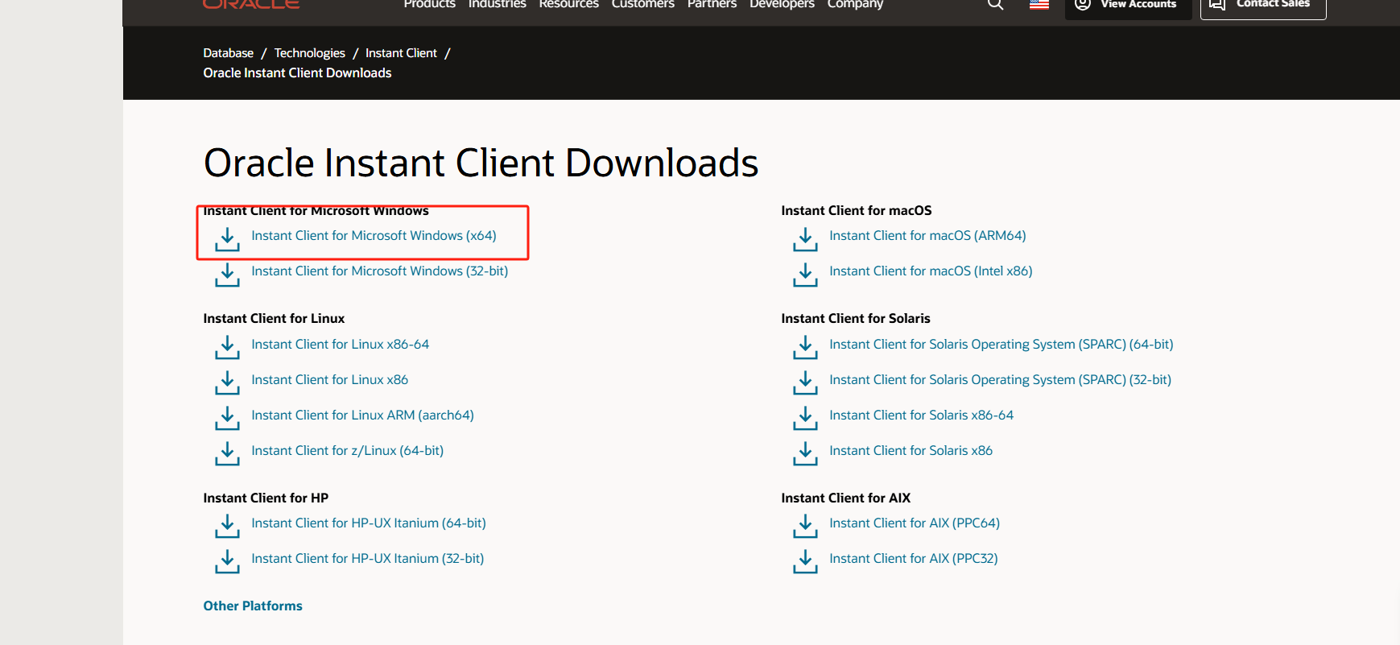1400x645 pixels.
Task: Click the 'Instant Client for Solaris' heading
Action: tap(856, 319)
